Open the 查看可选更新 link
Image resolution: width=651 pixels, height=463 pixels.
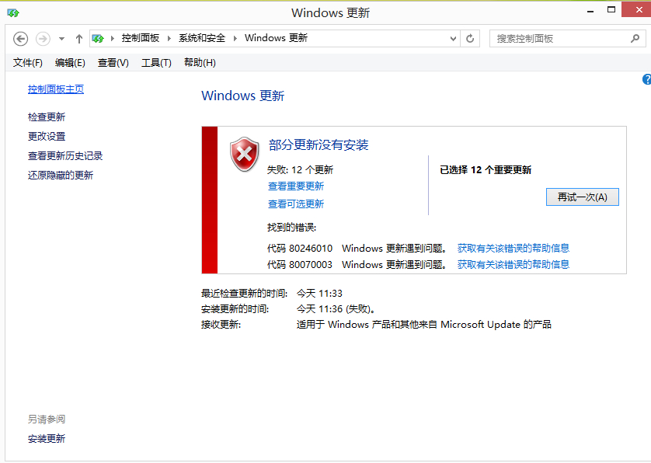point(296,204)
